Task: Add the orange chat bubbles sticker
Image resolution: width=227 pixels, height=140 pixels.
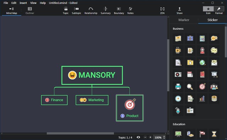Action: (214, 38)
